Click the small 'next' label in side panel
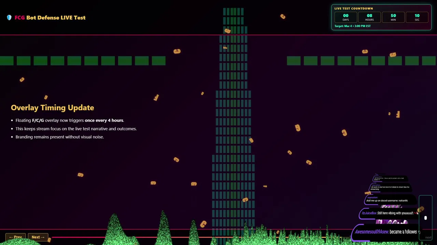 tap(428, 238)
